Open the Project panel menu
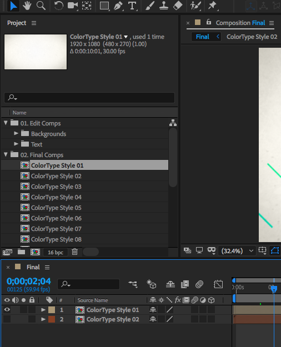 point(34,23)
